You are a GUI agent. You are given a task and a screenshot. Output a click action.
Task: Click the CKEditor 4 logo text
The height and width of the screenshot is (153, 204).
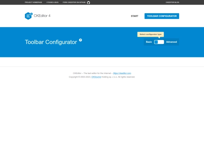42,16
